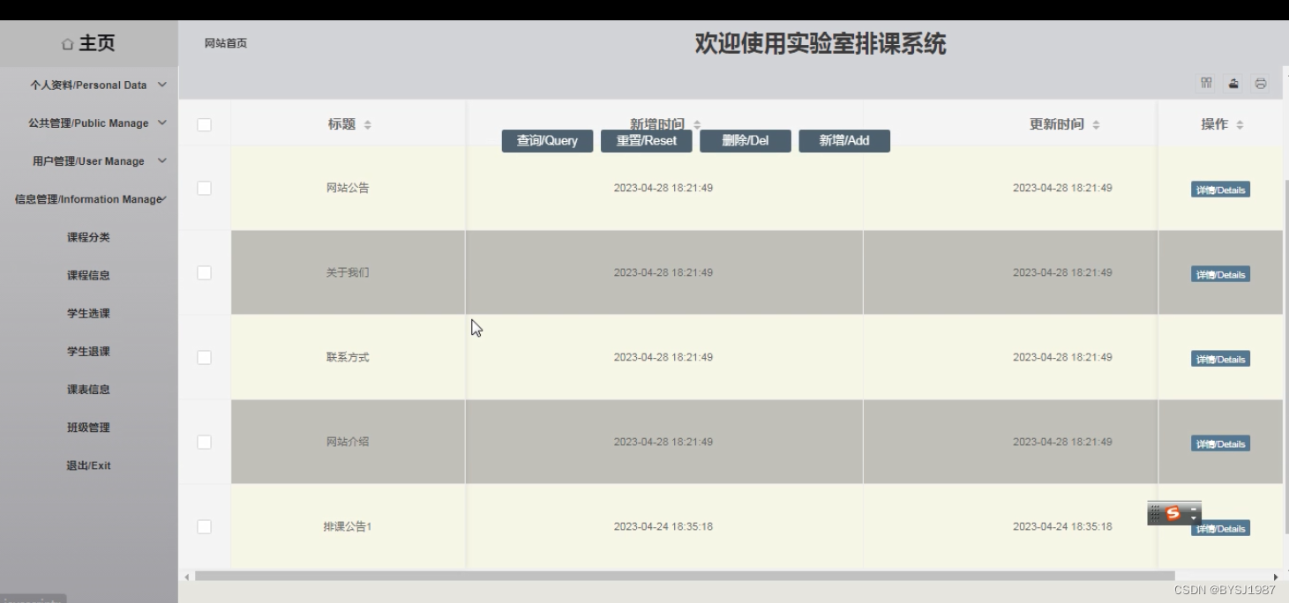The height and width of the screenshot is (603, 1289).
Task: Click the 2023-04-24 18:35:18 新增时间 cell
Action: click(663, 526)
